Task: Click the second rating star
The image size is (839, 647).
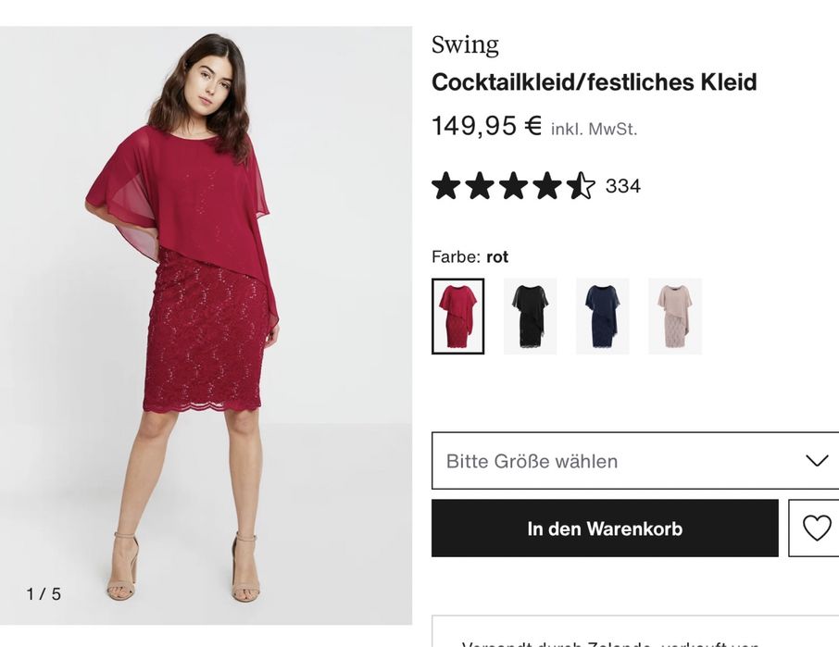Action: point(480,186)
